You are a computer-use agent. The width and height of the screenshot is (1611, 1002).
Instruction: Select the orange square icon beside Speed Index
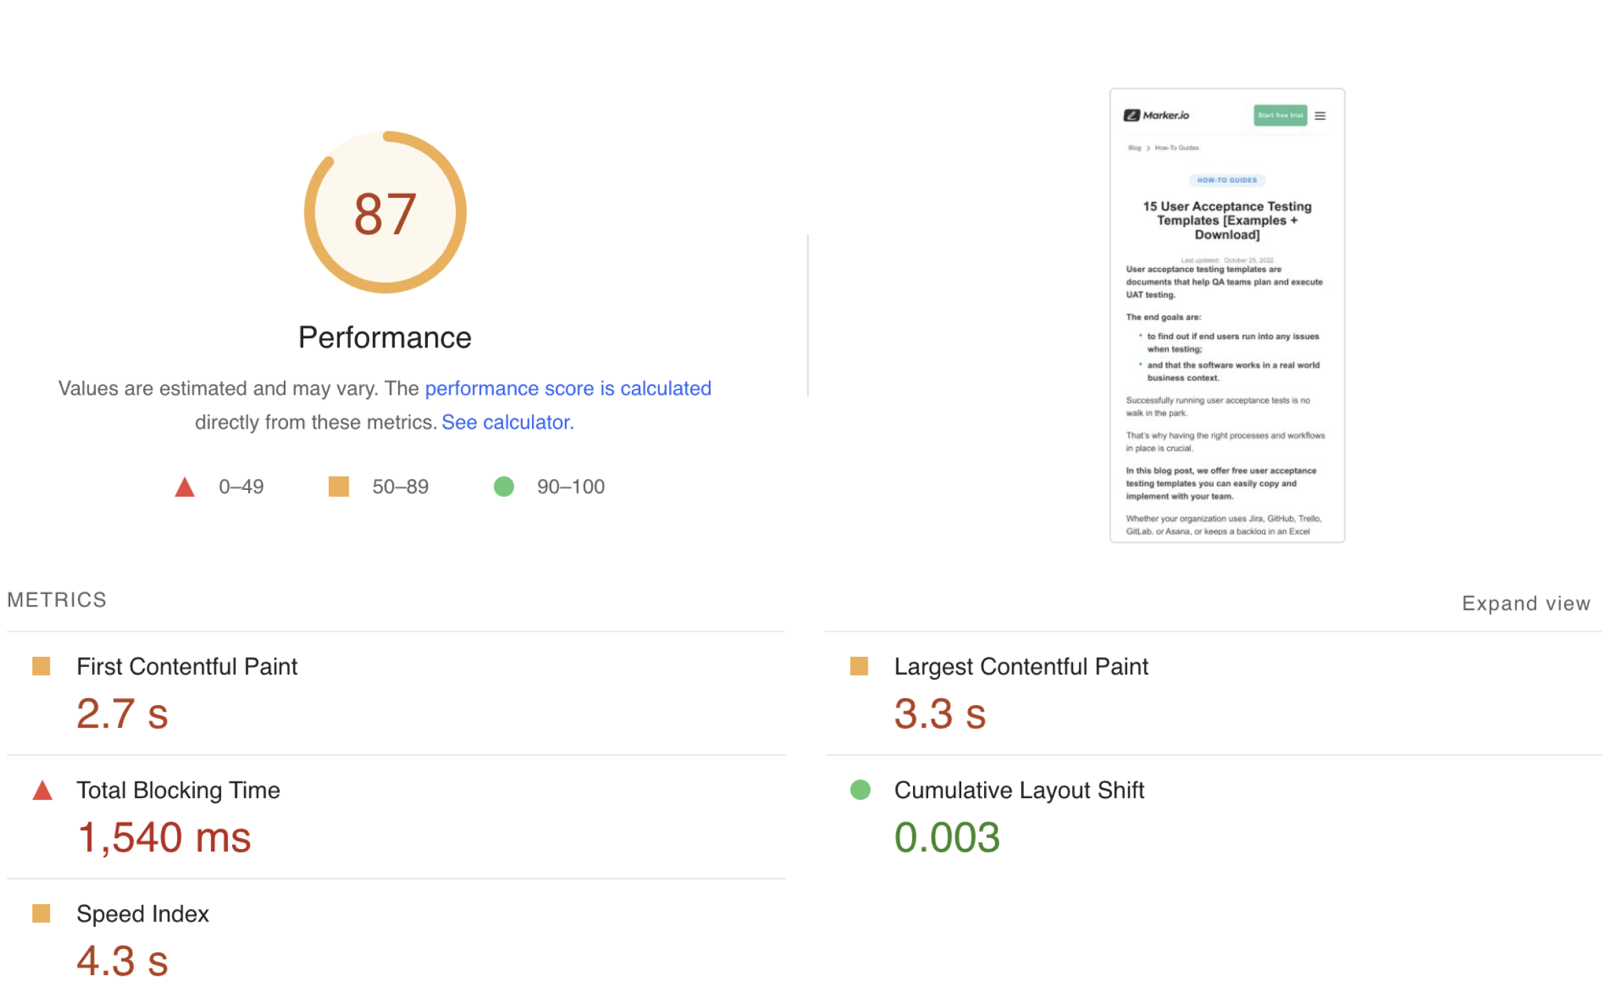point(41,914)
